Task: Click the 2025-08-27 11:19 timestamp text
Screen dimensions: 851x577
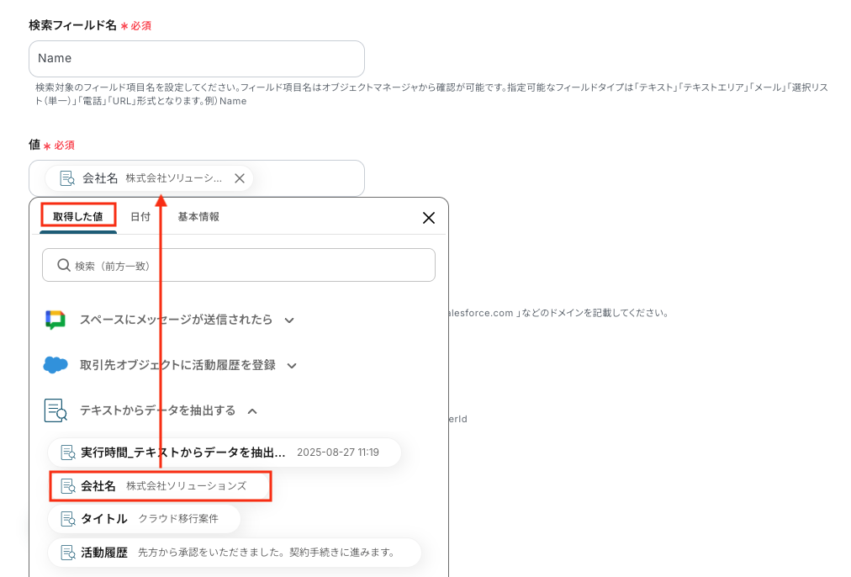Action: pos(337,453)
